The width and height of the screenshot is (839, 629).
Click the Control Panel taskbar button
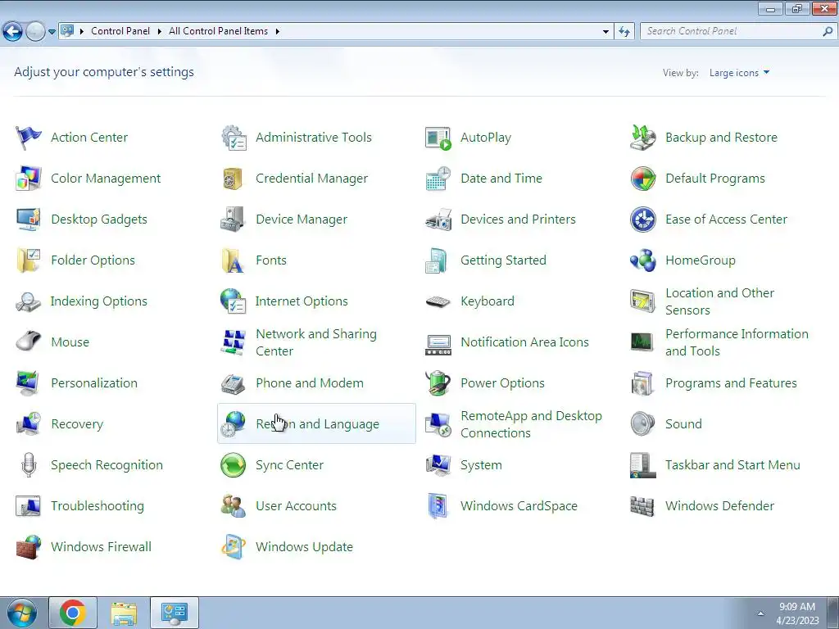point(175,613)
